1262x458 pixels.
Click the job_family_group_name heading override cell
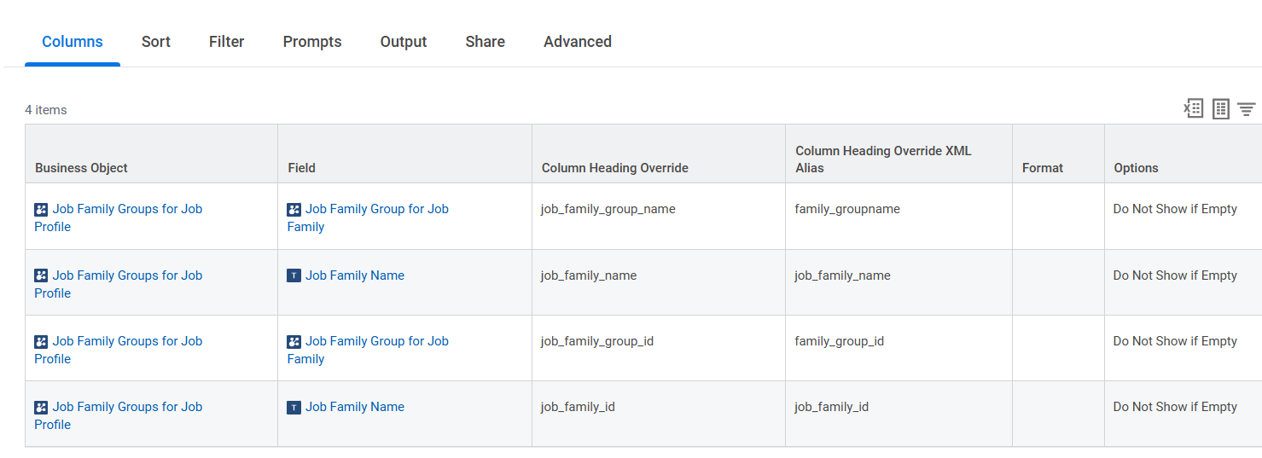click(x=659, y=217)
